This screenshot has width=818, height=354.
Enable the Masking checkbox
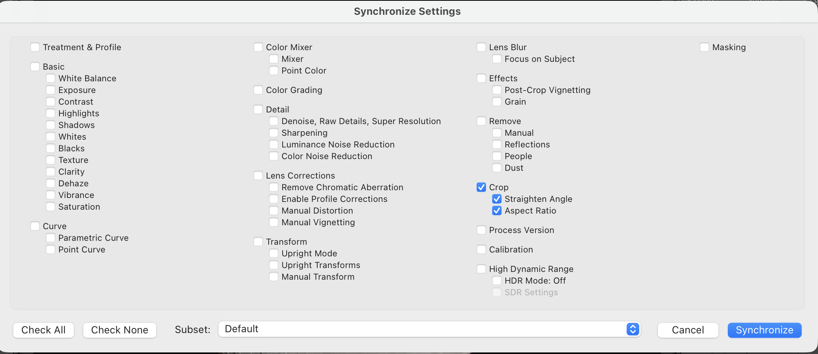click(x=704, y=47)
